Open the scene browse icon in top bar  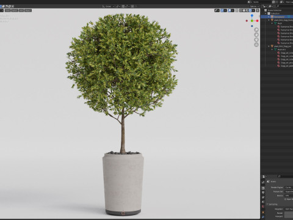[x=250, y=2]
